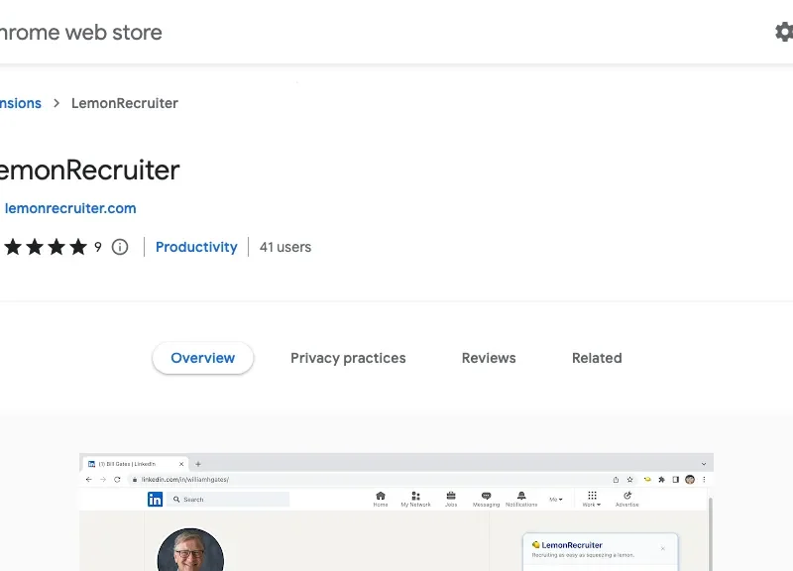This screenshot has height=571, width=793.
Task: Open the Reviews tab
Action: 489,358
